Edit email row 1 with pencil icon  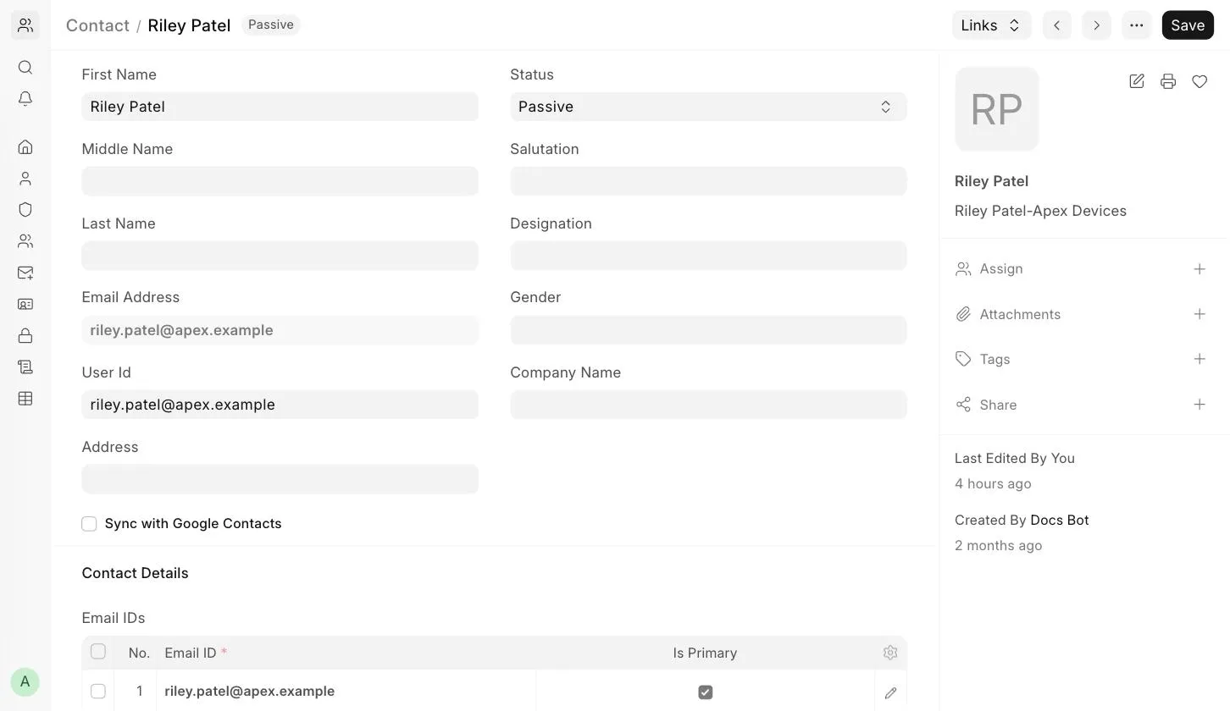(x=890, y=692)
